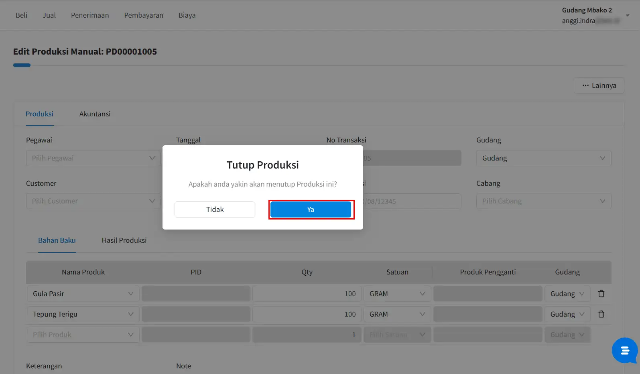Select the Pilih Produk empty row dropdown
This screenshot has height=374, width=640.
pos(83,335)
